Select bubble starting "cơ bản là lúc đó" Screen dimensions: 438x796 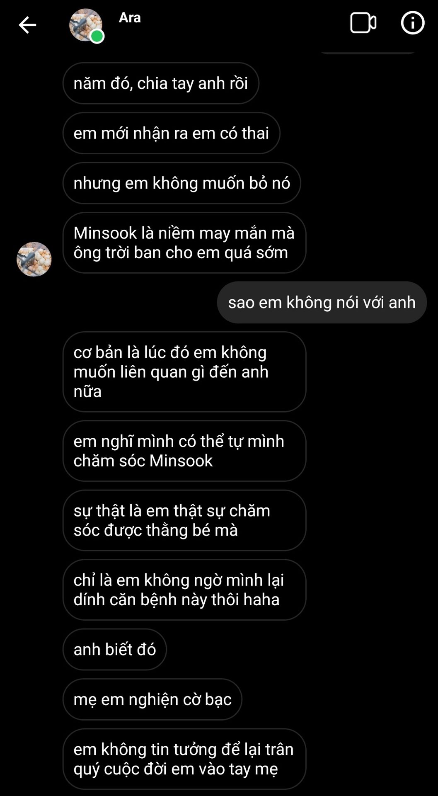[x=184, y=372]
